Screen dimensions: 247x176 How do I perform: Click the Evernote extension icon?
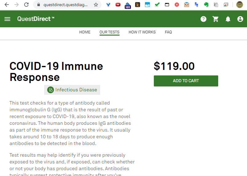[x=206, y=5]
